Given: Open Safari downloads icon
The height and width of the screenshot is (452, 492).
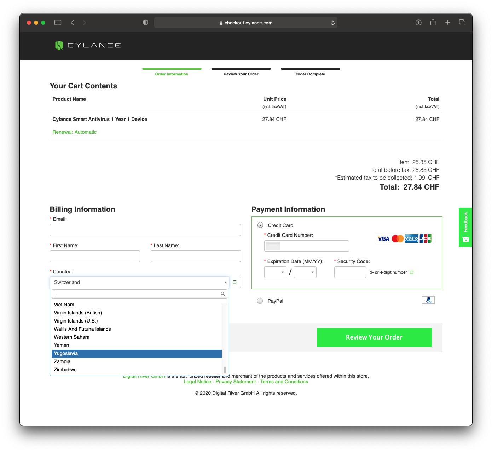Looking at the screenshot, I should click(418, 23).
